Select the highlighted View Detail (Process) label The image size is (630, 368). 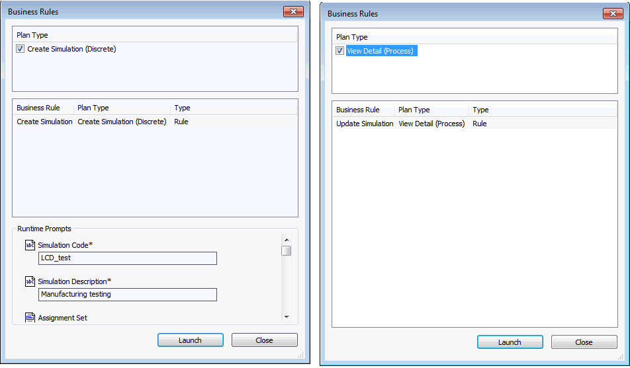[x=381, y=51]
